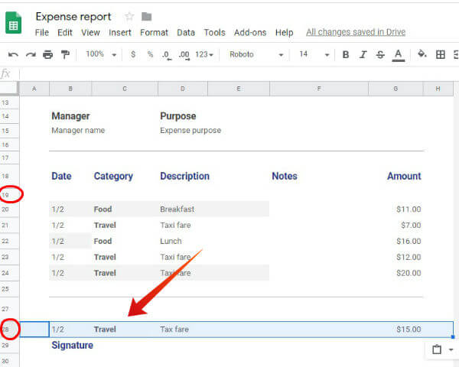Activate the paint format tool

65,54
